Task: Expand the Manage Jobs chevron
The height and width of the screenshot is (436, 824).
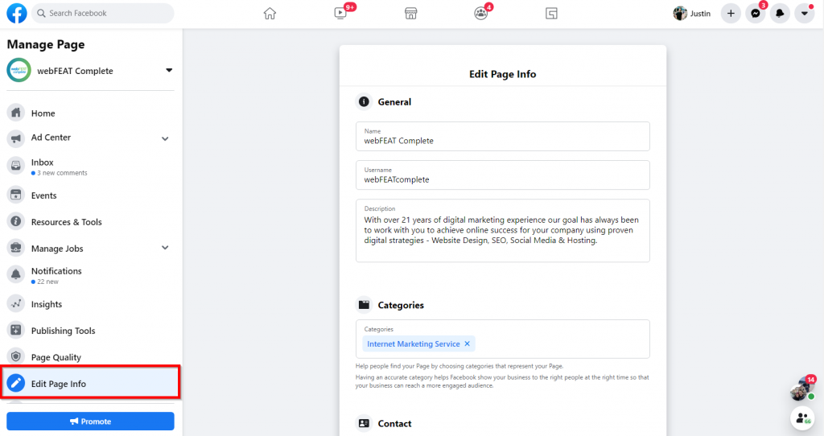Action: point(165,248)
